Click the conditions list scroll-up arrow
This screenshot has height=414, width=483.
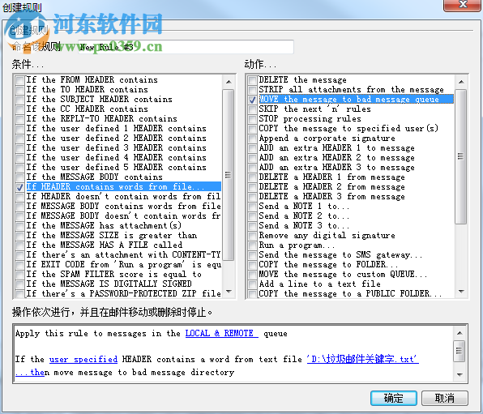[229, 82]
